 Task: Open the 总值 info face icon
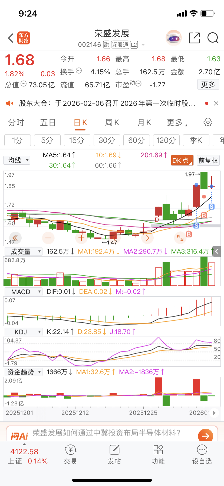click(24, 84)
